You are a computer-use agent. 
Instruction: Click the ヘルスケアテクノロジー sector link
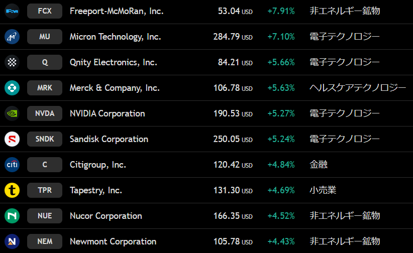point(358,88)
